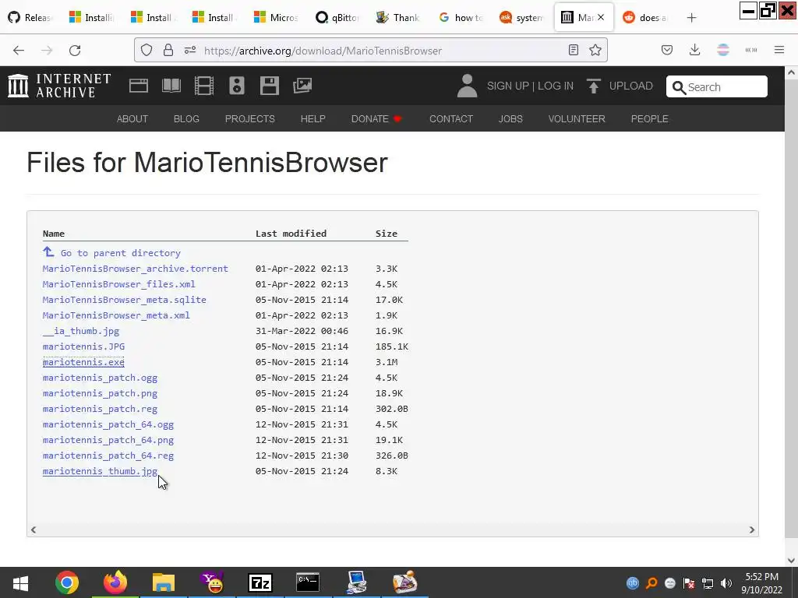Viewport: 798px width, 598px height.
Task: Toggle reader view icon
Action: tap(574, 50)
